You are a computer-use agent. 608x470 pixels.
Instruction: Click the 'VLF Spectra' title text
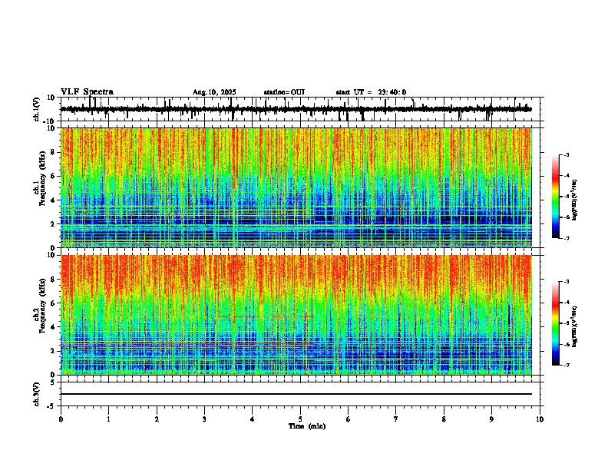point(87,92)
